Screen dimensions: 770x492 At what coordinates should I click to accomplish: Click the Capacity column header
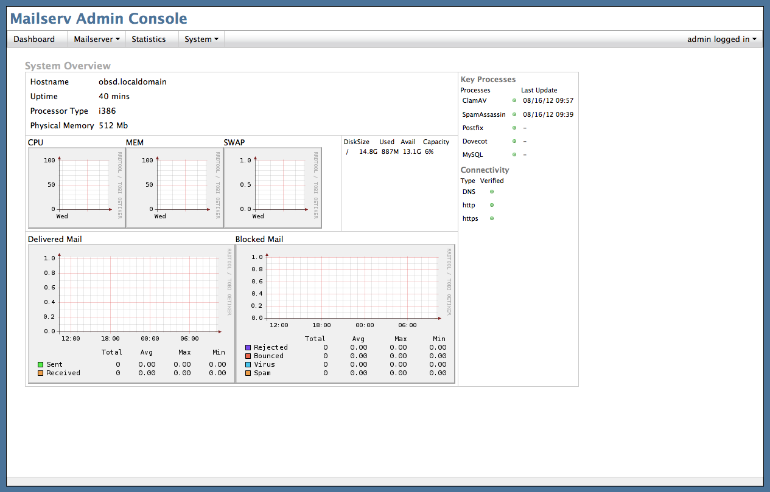(436, 142)
